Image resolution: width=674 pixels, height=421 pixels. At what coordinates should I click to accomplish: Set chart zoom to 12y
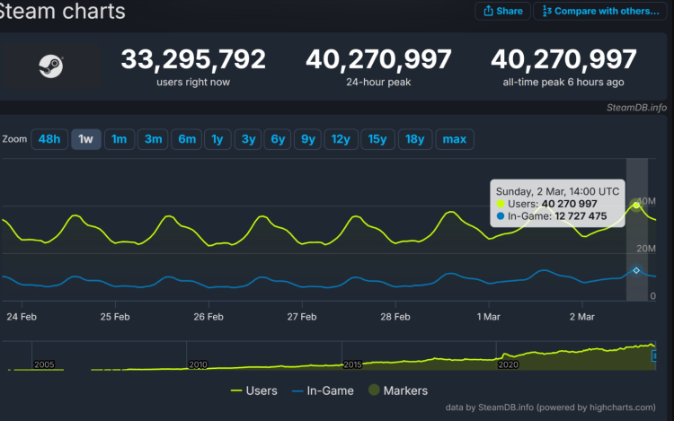point(341,139)
